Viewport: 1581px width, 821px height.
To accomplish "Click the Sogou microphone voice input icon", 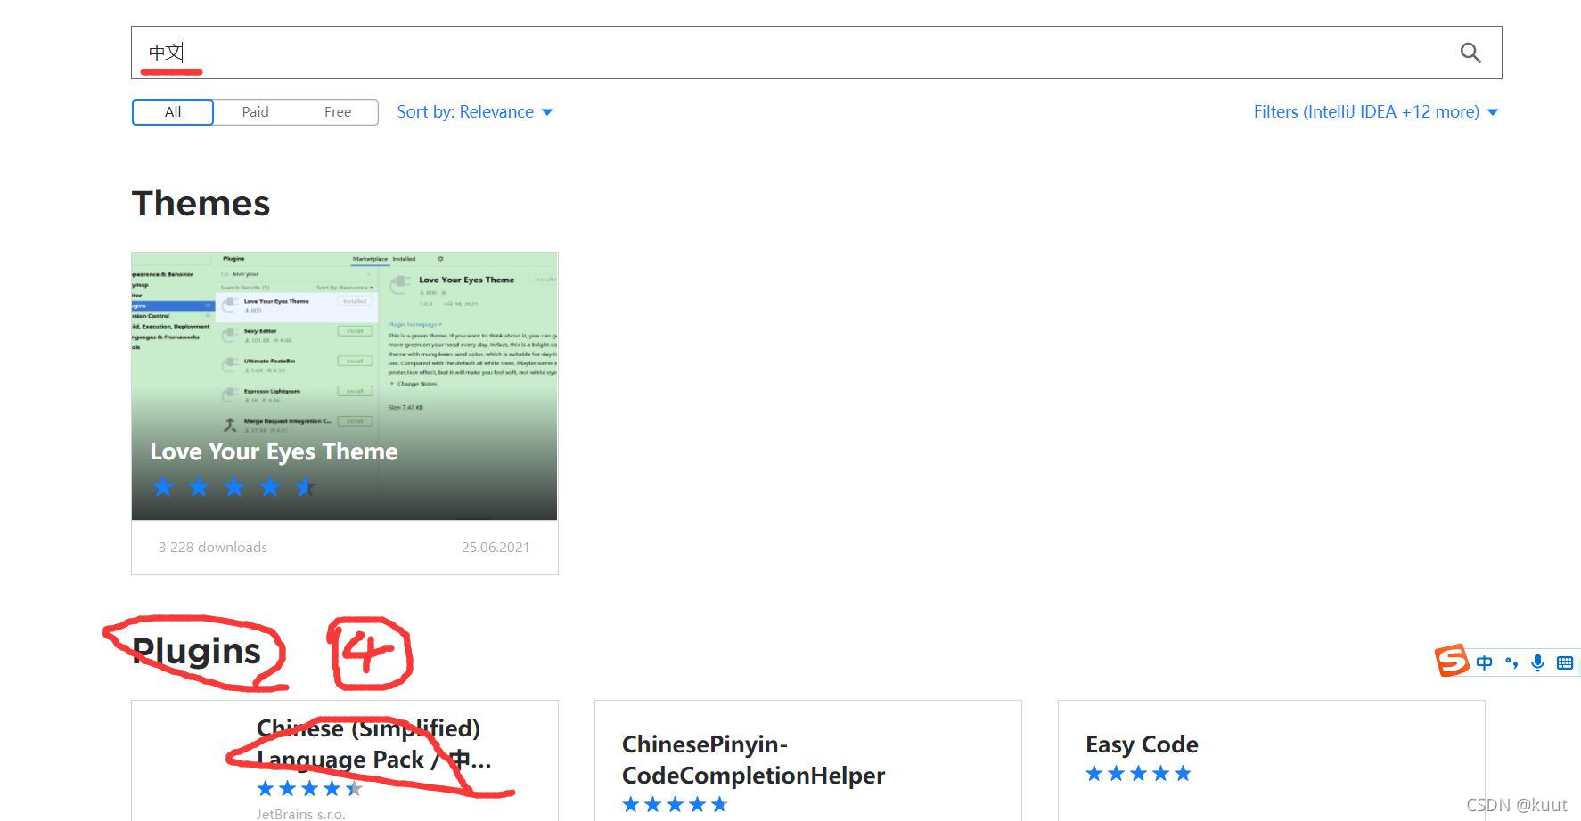I will pyautogui.click(x=1537, y=662).
